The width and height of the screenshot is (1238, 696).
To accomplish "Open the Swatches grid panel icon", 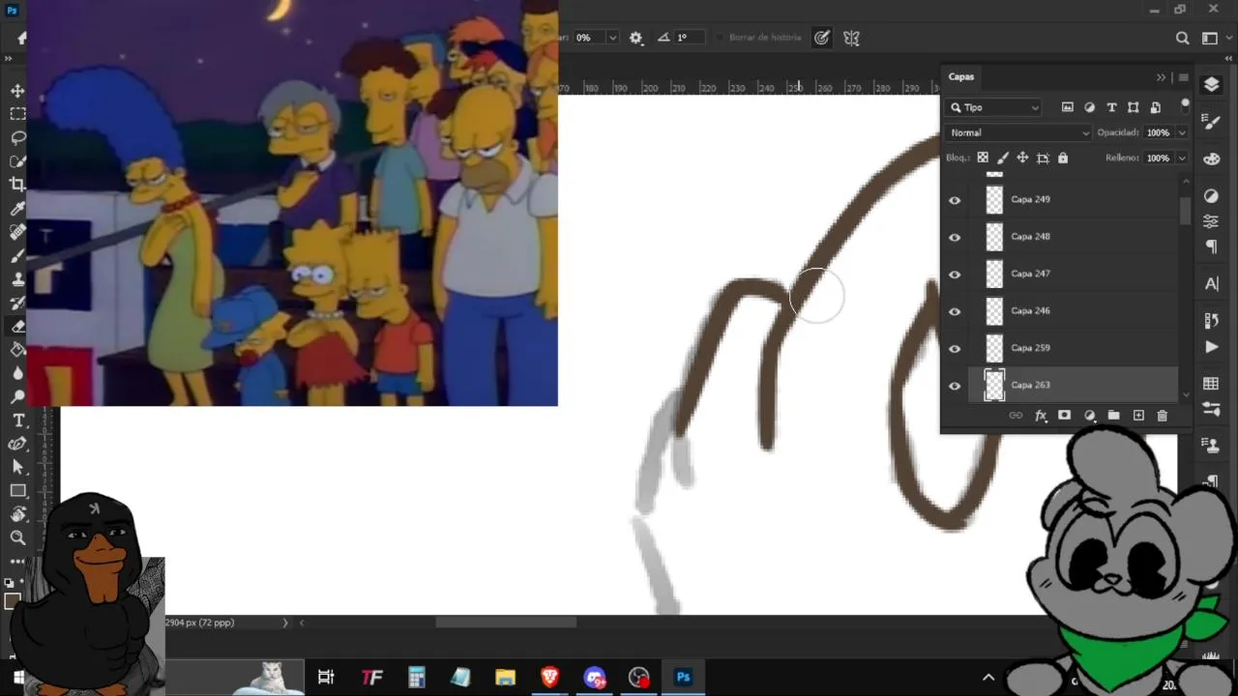I will coord(1211,384).
